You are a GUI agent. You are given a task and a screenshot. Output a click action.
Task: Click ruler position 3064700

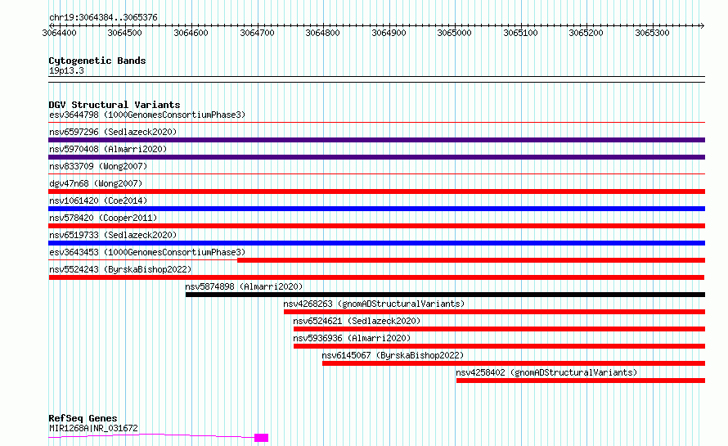pos(257,33)
